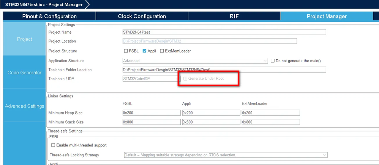Enable multi-threaded support for FSBL
Viewport: 379px width, 165px height.
tap(53, 145)
